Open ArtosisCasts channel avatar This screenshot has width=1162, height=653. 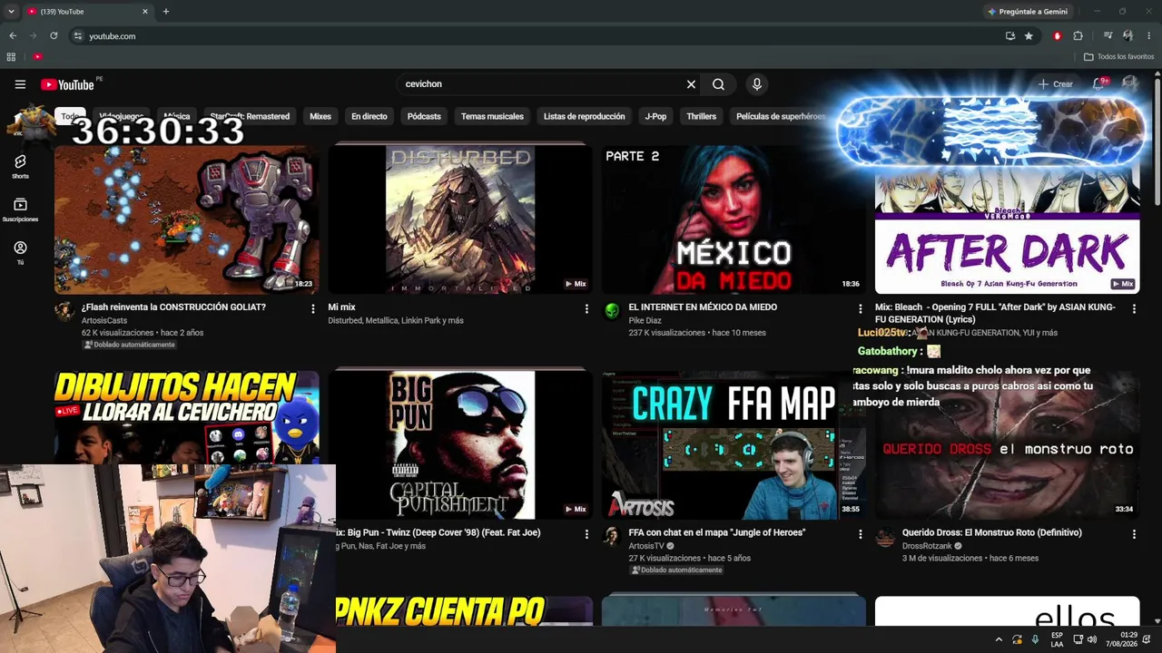64,311
